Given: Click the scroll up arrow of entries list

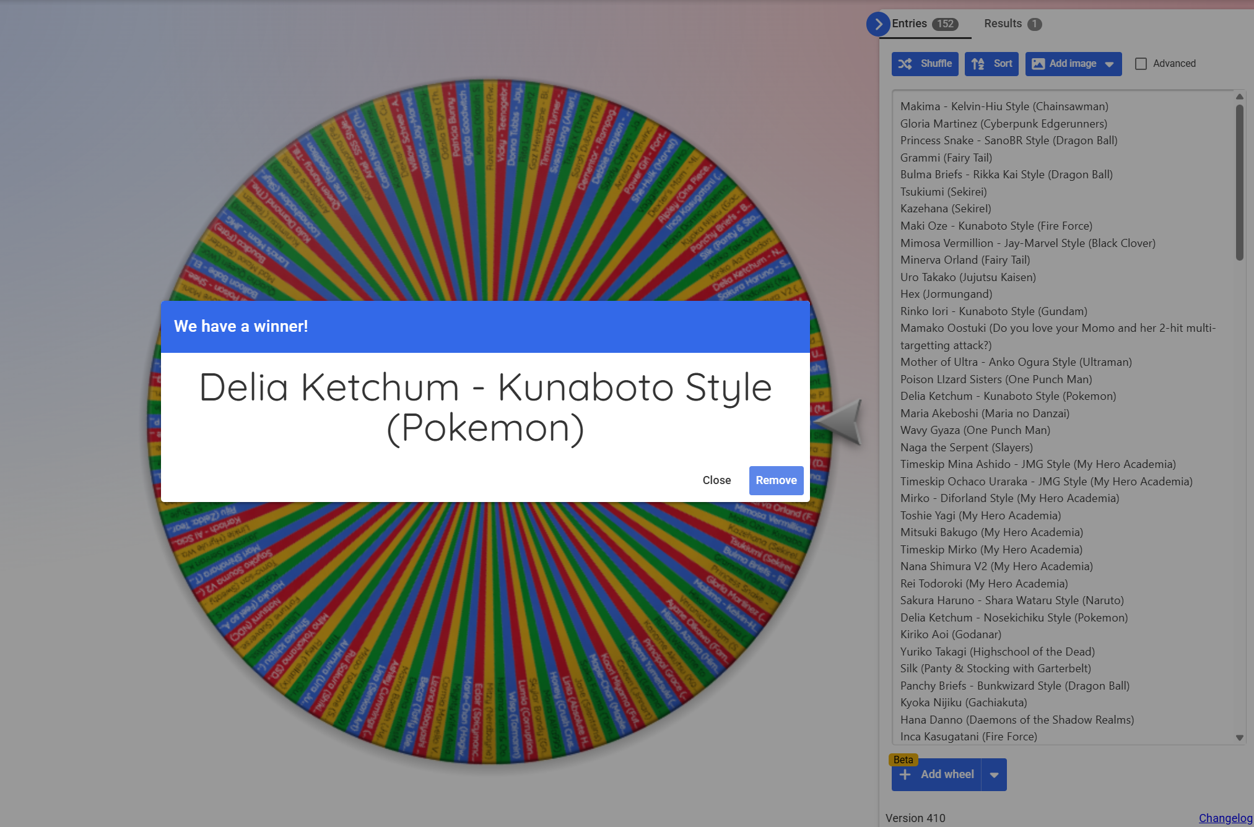Looking at the screenshot, I should tap(1239, 97).
